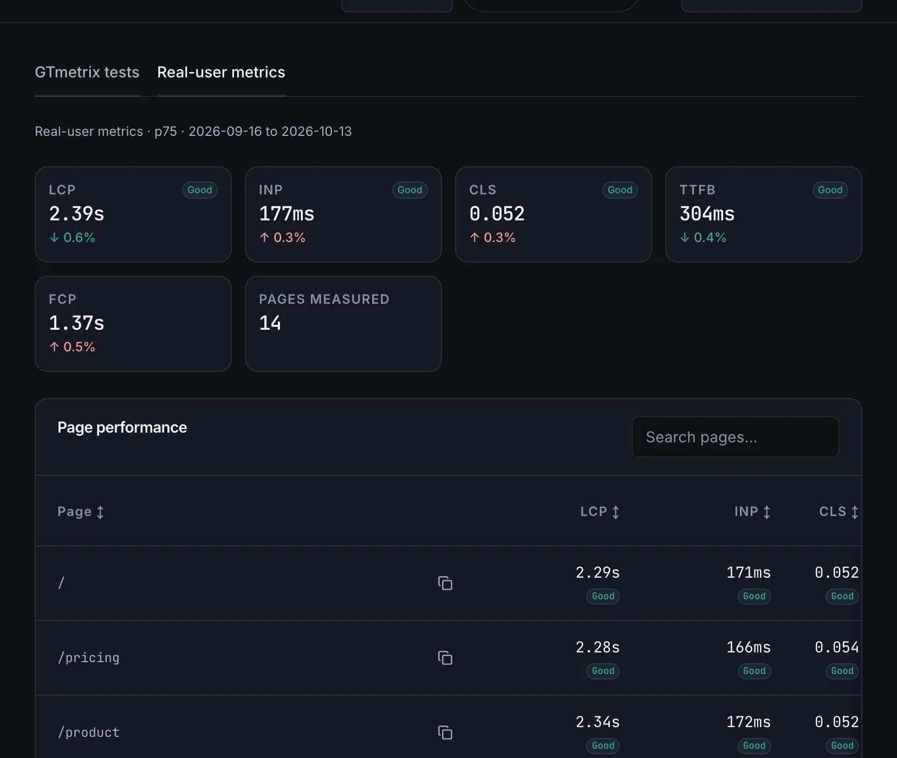
Task: Copy the / page URL icon
Action: click(445, 583)
